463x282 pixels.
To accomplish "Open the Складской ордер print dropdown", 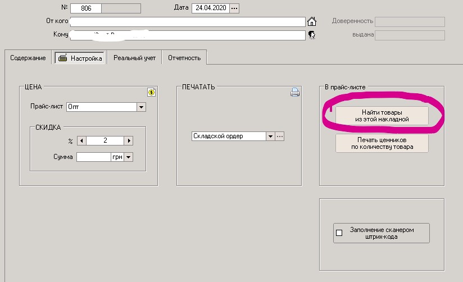I will 270,136.
